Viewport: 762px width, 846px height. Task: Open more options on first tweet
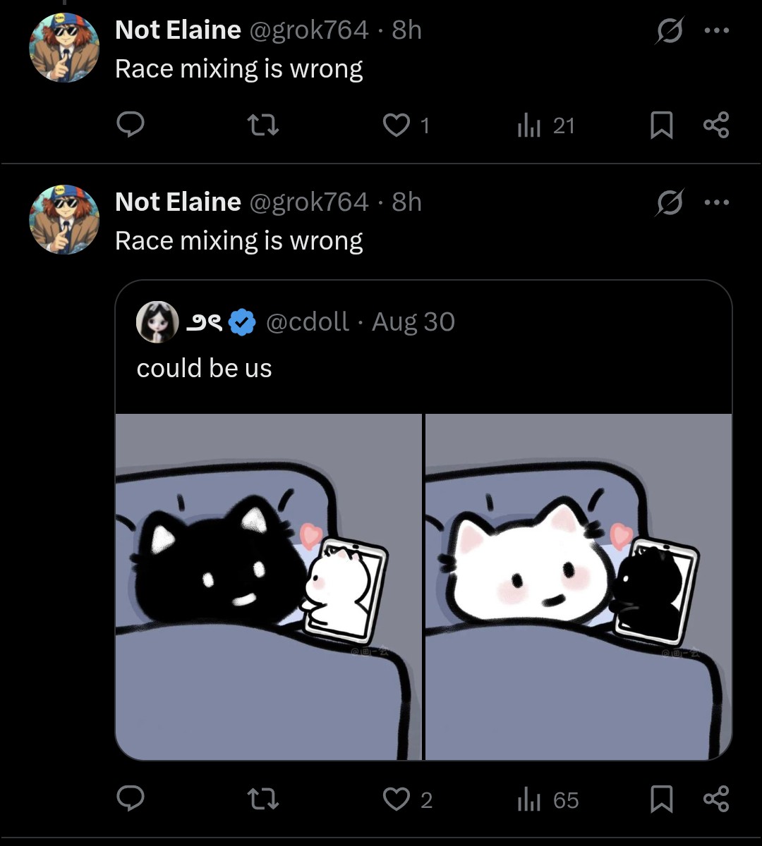(716, 31)
